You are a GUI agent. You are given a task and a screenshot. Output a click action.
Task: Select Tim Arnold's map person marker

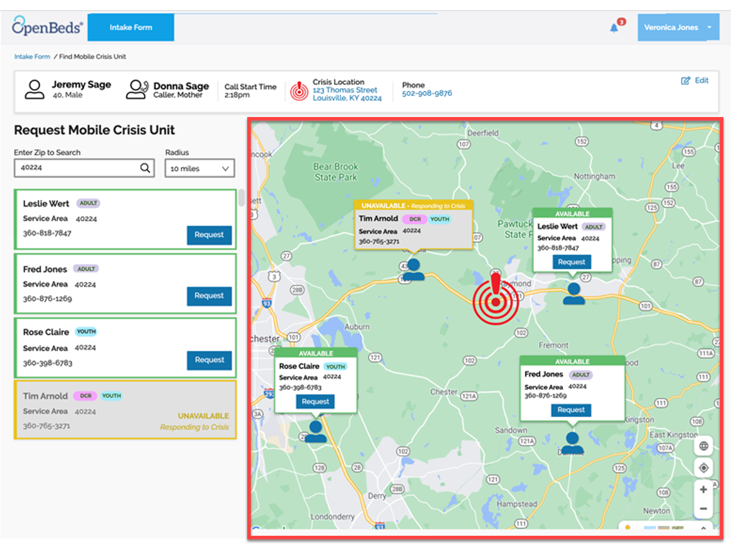[x=414, y=270]
